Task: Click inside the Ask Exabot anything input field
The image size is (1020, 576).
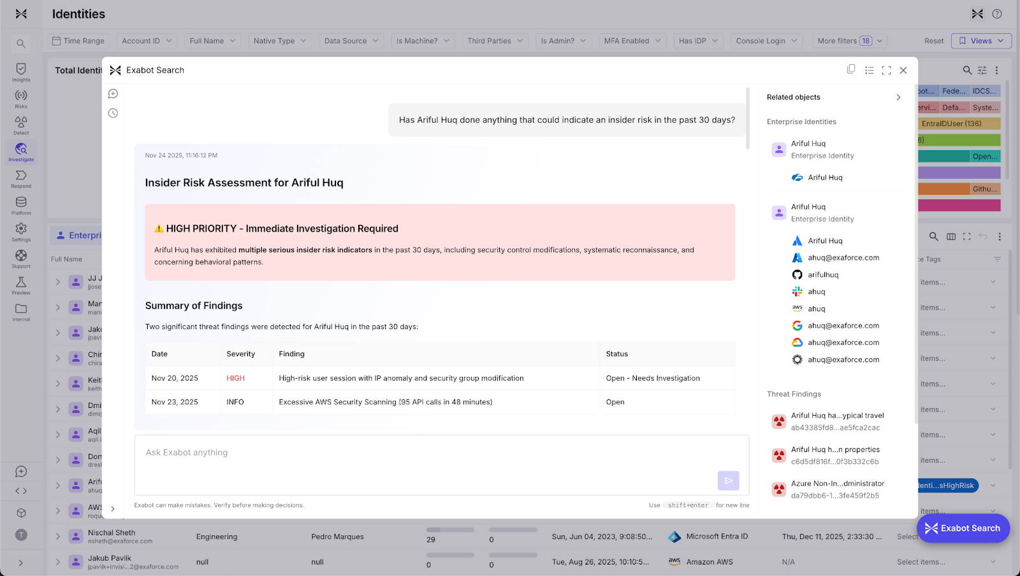Action: coord(441,453)
